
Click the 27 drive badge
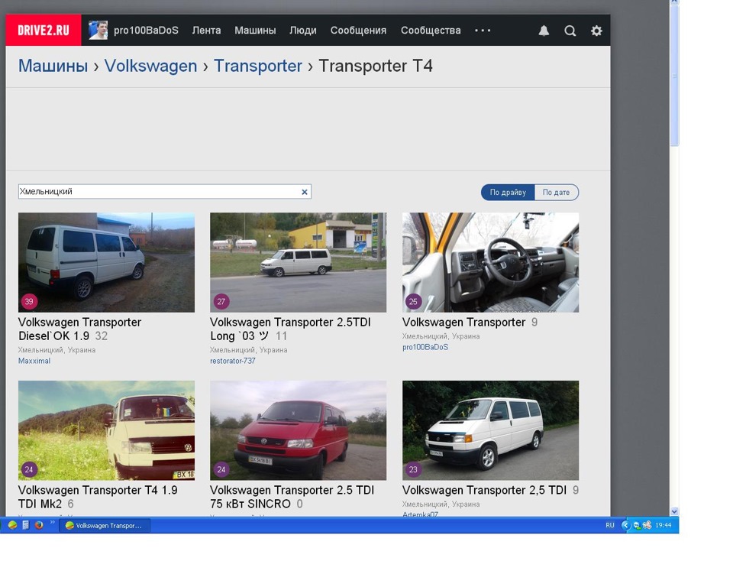coord(221,301)
